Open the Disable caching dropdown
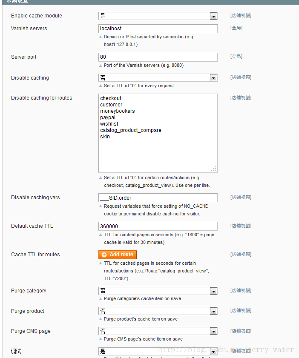Image resolution: width=299 pixels, height=358 pixels. point(158,78)
